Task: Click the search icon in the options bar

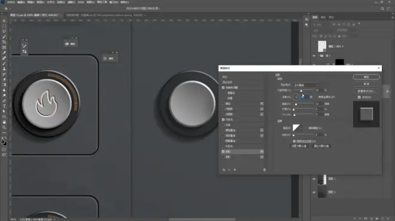Action: (x=382, y=8)
